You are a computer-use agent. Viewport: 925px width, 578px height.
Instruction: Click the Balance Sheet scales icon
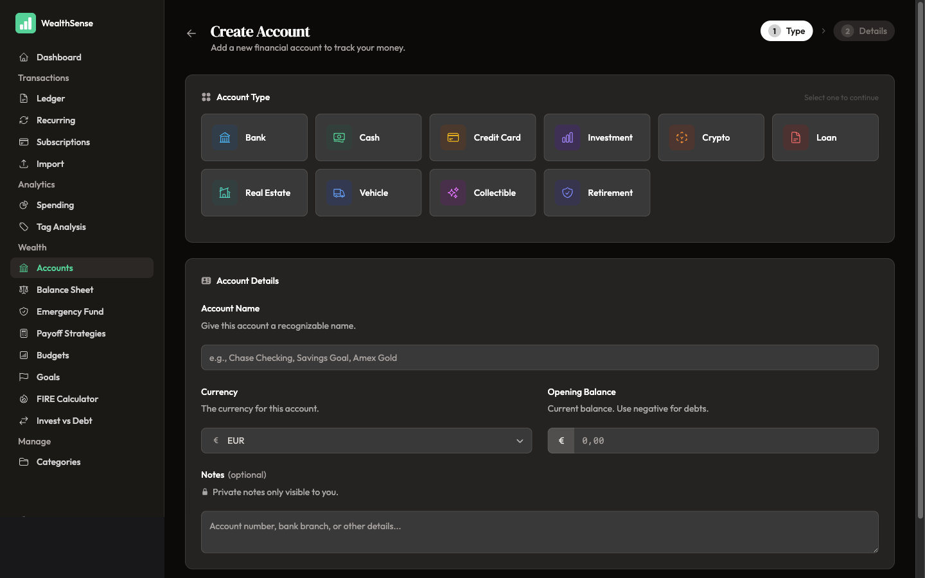click(x=24, y=290)
